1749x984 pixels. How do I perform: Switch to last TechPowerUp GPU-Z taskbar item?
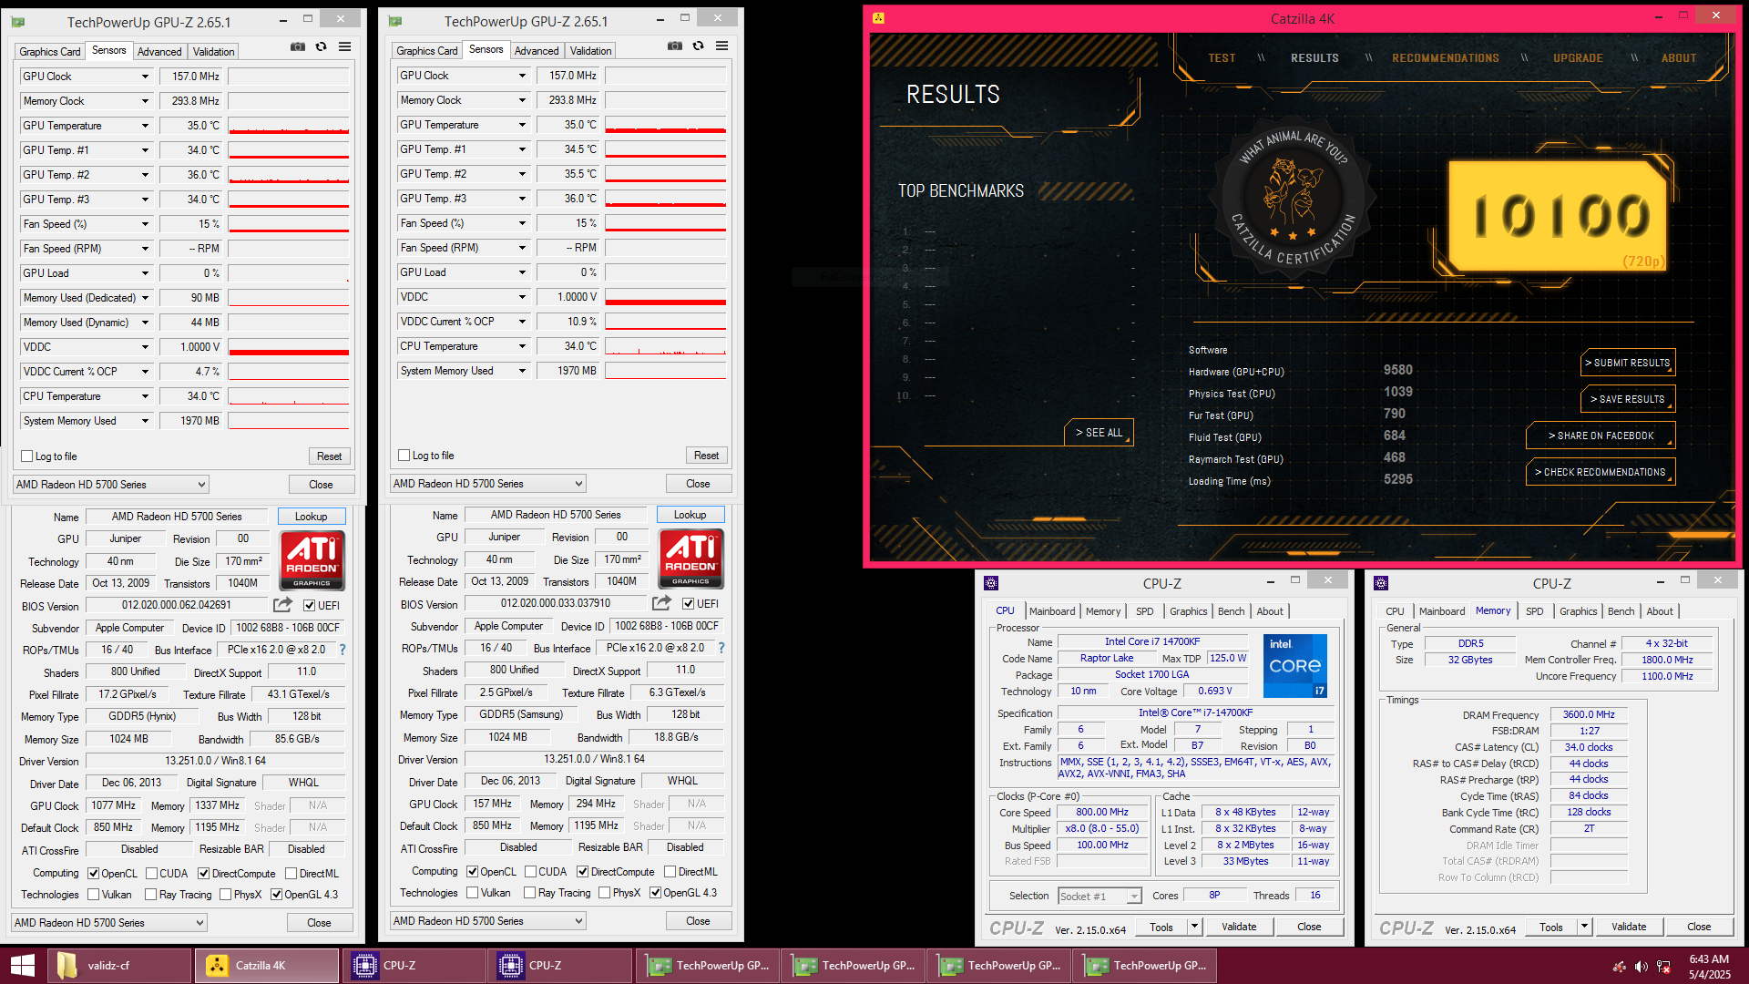coord(1145,966)
